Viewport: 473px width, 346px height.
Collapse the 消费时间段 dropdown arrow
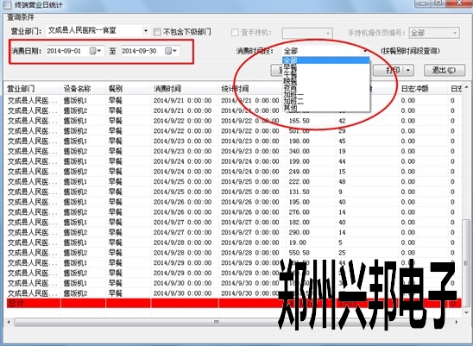pos(365,51)
